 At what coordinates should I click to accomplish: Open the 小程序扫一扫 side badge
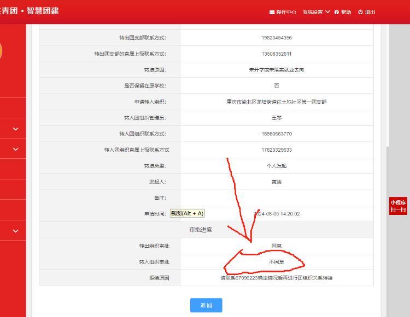pyautogui.click(x=398, y=206)
